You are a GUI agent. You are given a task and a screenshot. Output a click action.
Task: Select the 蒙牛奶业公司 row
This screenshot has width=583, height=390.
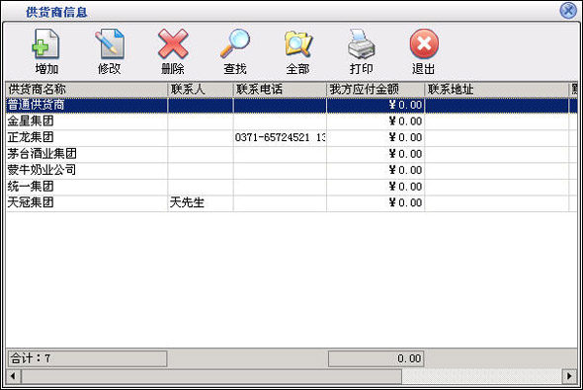coord(291,170)
